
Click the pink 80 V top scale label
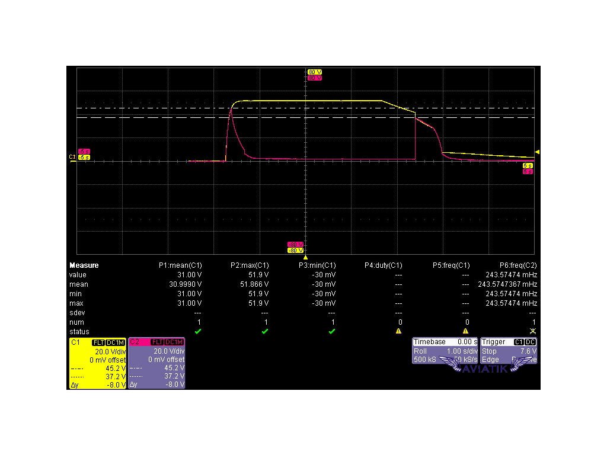click(x=315, y=78)
